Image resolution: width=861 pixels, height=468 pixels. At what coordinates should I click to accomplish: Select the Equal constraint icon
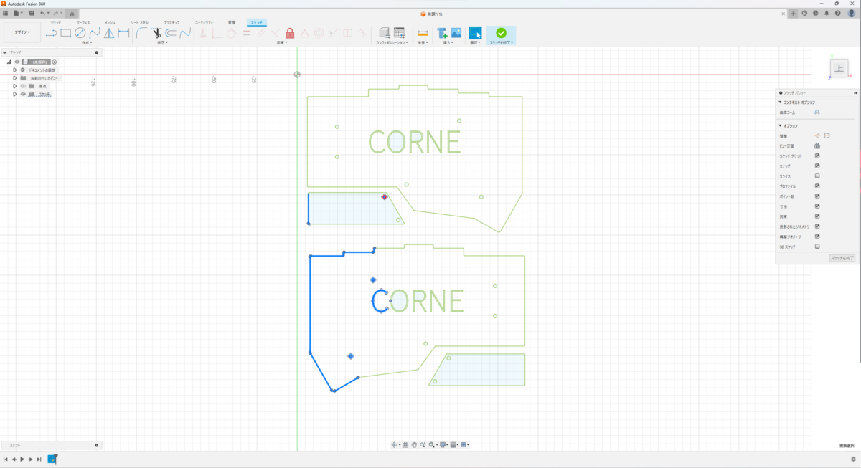tap(246, 33)
